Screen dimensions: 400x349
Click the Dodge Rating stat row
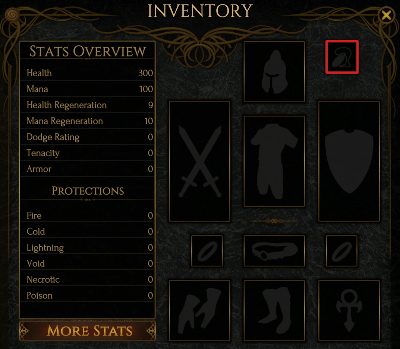click(88, 137)
